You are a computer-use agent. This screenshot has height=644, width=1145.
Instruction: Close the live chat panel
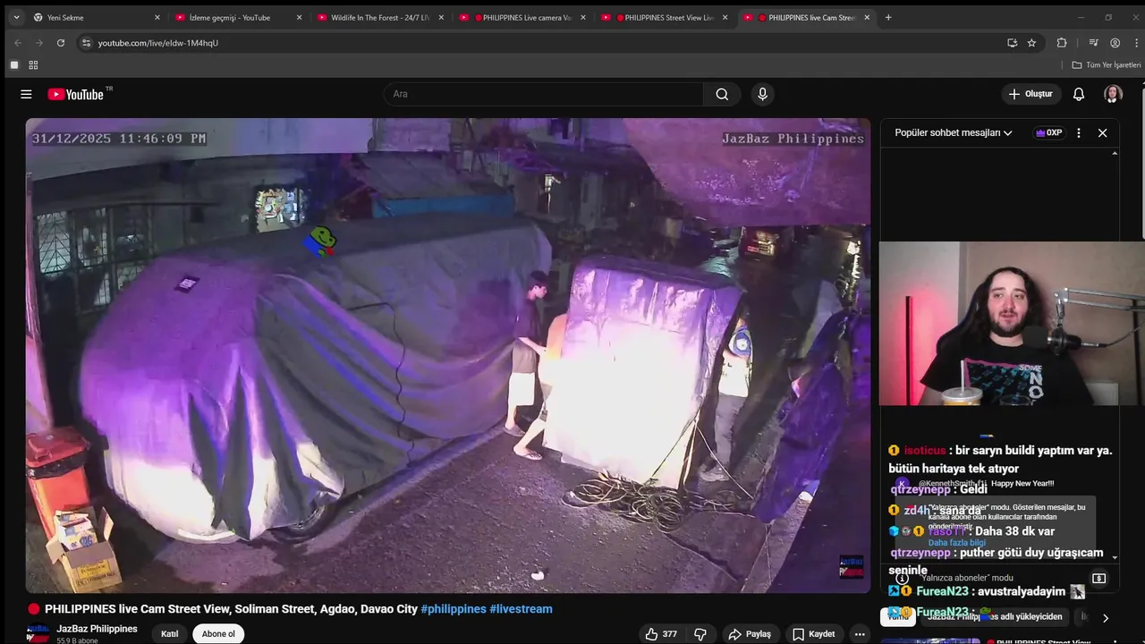tap(1102, 132)
